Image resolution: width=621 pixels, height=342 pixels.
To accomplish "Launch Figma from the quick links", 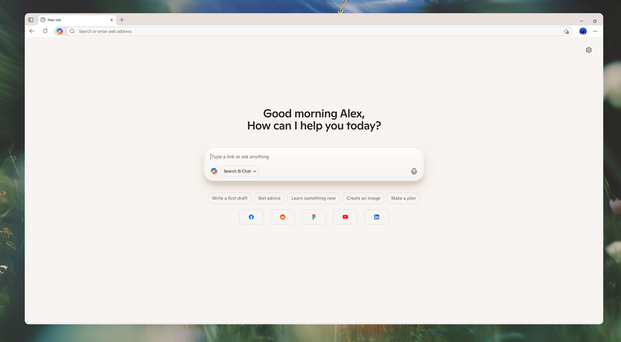I will 314,217.
